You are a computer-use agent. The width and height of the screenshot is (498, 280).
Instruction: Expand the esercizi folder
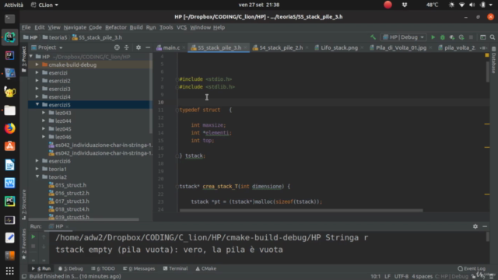tap(37, 72)
